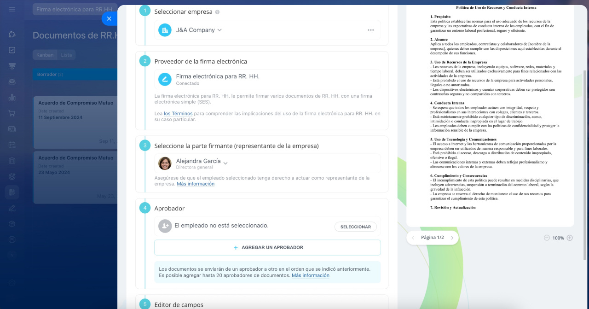Viewport: 589px width, 309px height.
Task: Zoom in the document preview with plus
Action: (570, 238)
